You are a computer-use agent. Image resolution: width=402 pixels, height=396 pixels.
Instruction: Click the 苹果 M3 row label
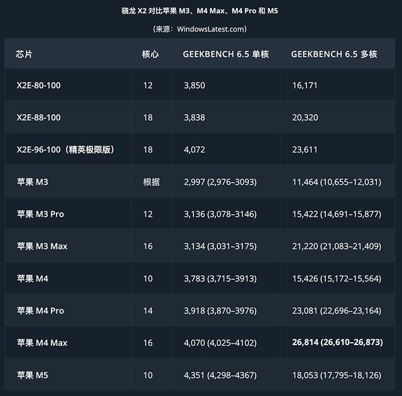point(33,182)
